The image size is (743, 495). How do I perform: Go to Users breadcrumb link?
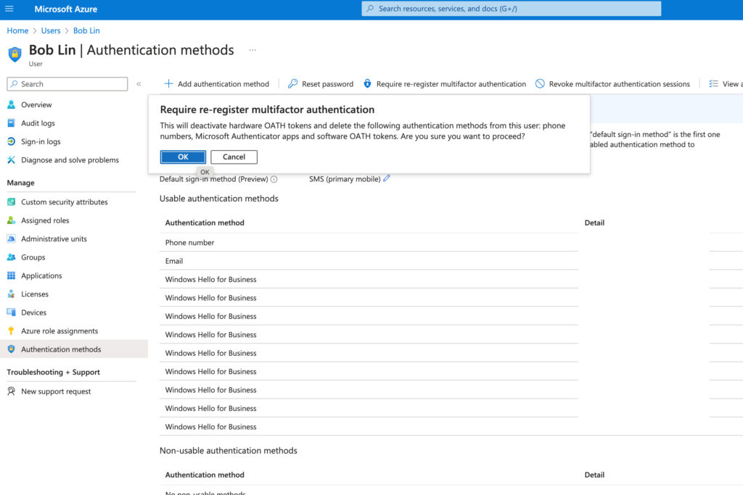click(x=51, y=30)
